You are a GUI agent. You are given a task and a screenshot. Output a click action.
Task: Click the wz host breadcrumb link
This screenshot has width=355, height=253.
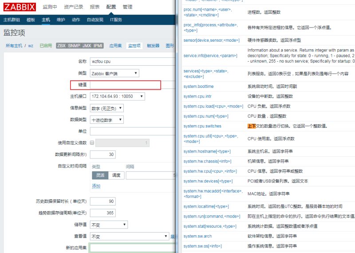click(31, 46)
